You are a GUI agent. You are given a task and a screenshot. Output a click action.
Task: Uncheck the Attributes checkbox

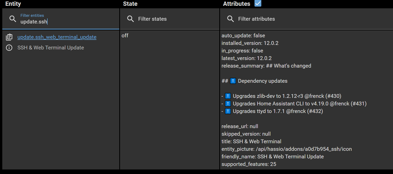[258, 4]
